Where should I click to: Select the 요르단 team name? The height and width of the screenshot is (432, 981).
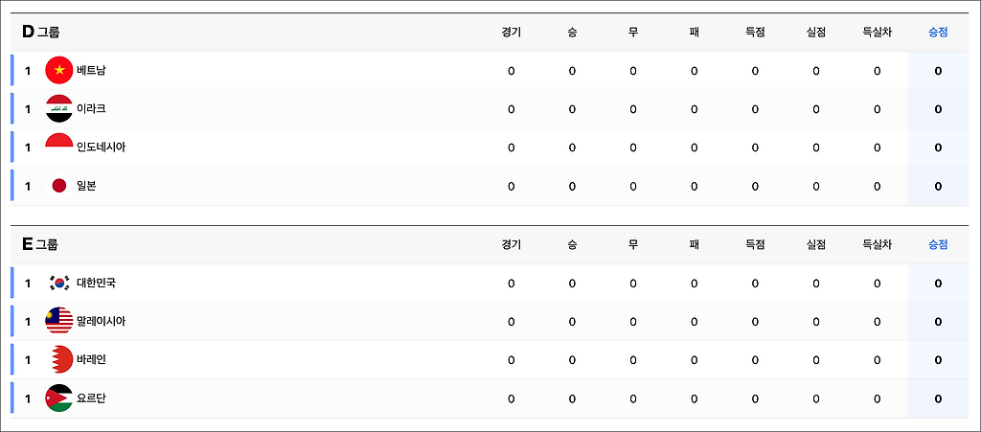pyautogui.click(x=91, y=398)
